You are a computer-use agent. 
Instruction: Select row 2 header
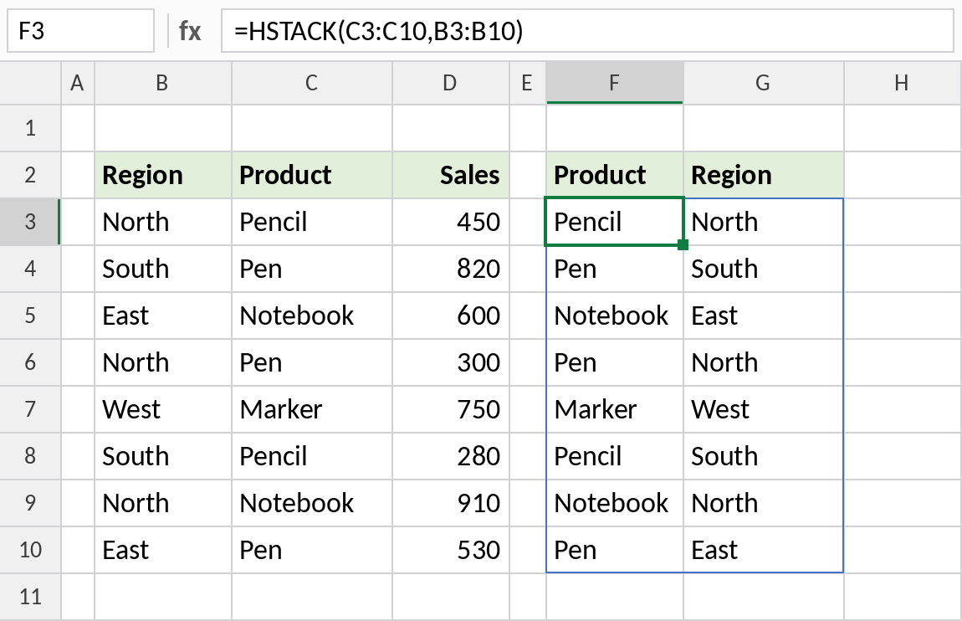pyautogui.click(x=30, y=175)
